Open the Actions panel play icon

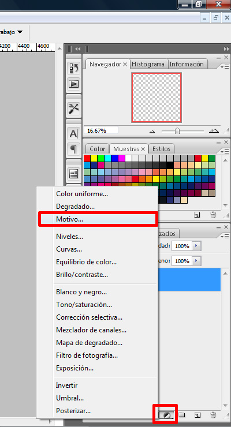tap(73, 84)
